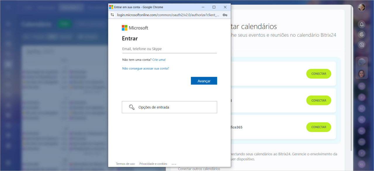Open the notifications bell in Bitrix24 sidebar
Viewport: 374px width, 171px height.
point(362,24)
